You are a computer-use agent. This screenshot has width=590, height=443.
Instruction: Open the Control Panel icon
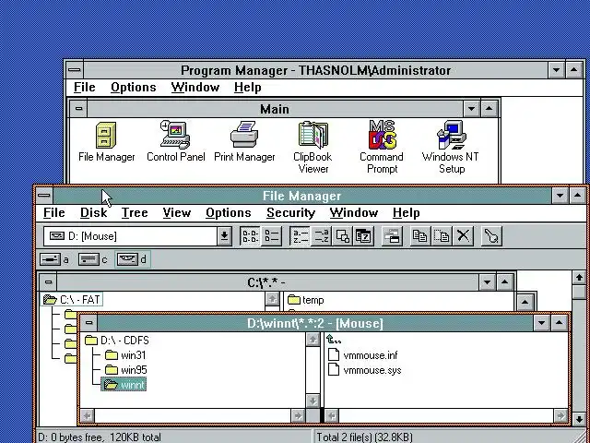click(x=175, y=142)
